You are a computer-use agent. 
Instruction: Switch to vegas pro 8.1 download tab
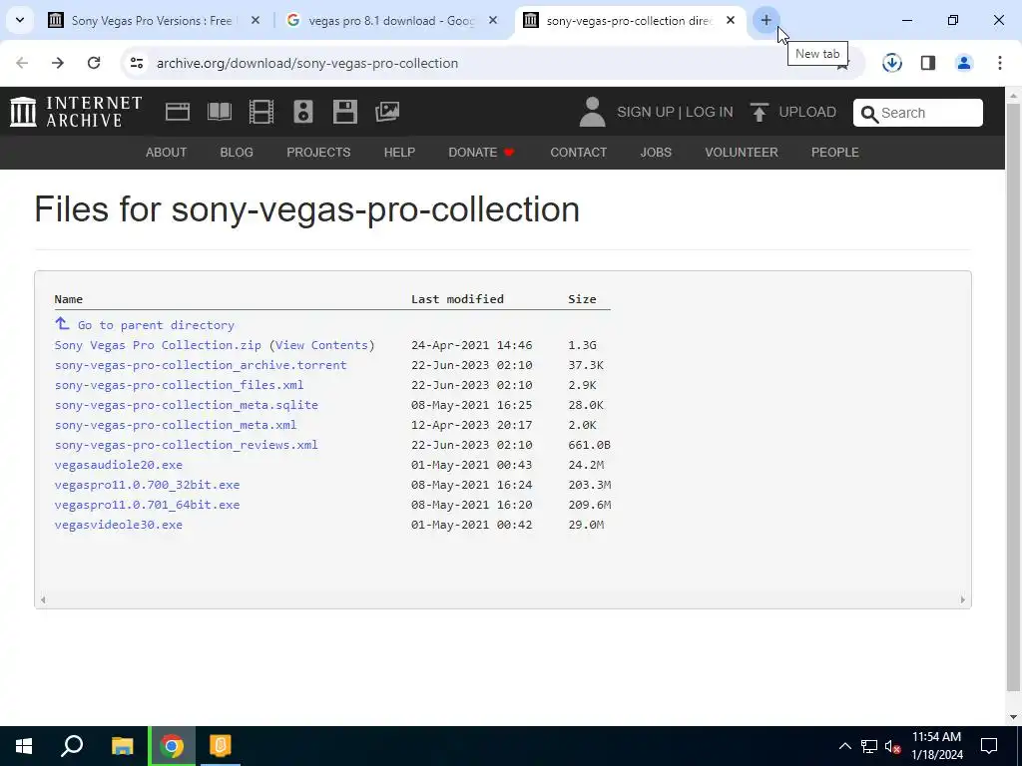click(x=391, y=21)
